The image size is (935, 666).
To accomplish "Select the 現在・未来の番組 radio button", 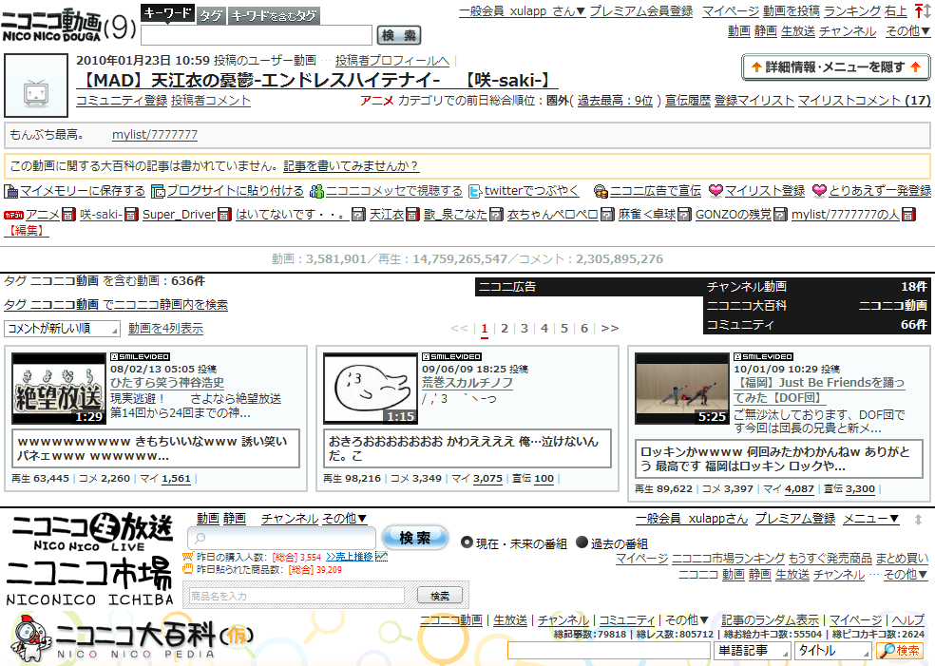I will point(467,542).
